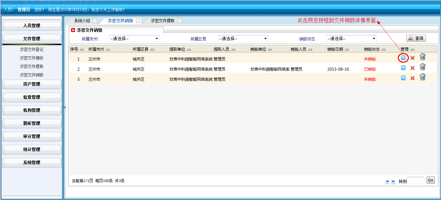Screen dimensions: 441x200
Task: Expand 人员管理 sidebar section
Action: tap(32, 25)
